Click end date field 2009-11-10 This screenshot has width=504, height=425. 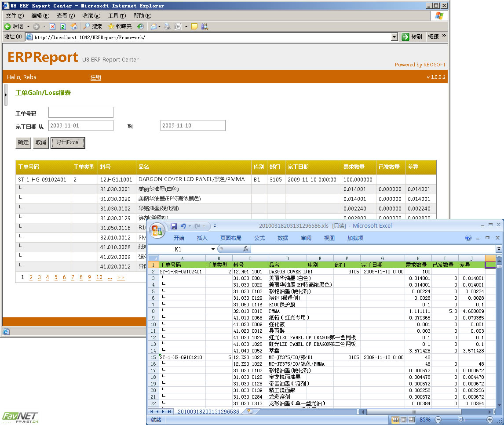click(193, 126)
